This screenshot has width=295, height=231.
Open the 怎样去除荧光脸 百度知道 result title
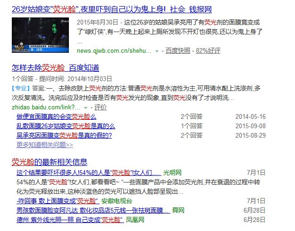(55, 68)
